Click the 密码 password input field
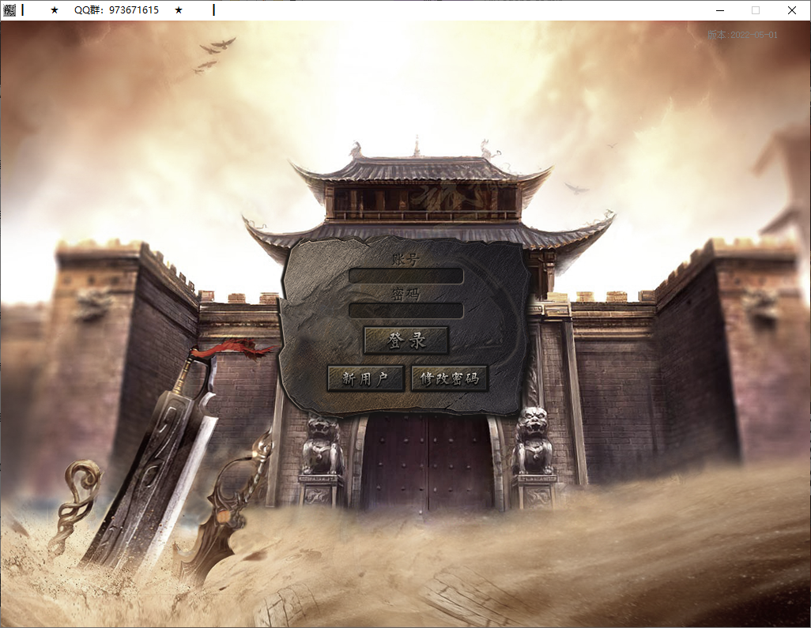811x628 pixels. click(x=405, y=310)
